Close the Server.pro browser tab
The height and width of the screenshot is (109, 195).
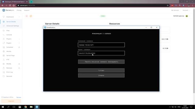click(x=27, y=2)
